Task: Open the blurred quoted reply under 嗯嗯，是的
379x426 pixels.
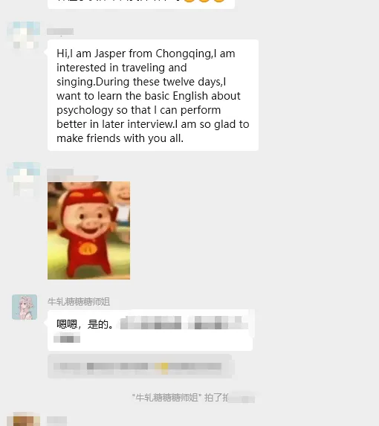Action: click(140, 366)
